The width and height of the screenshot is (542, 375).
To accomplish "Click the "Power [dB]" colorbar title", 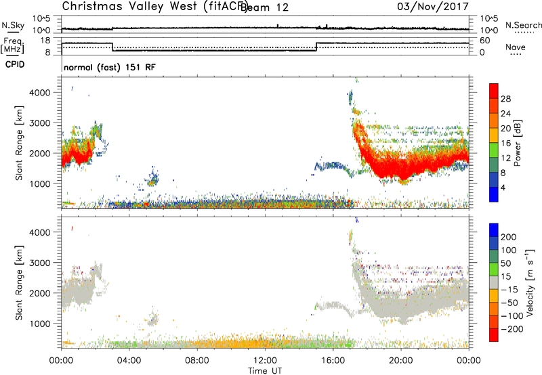I will (x=517, y=143).
